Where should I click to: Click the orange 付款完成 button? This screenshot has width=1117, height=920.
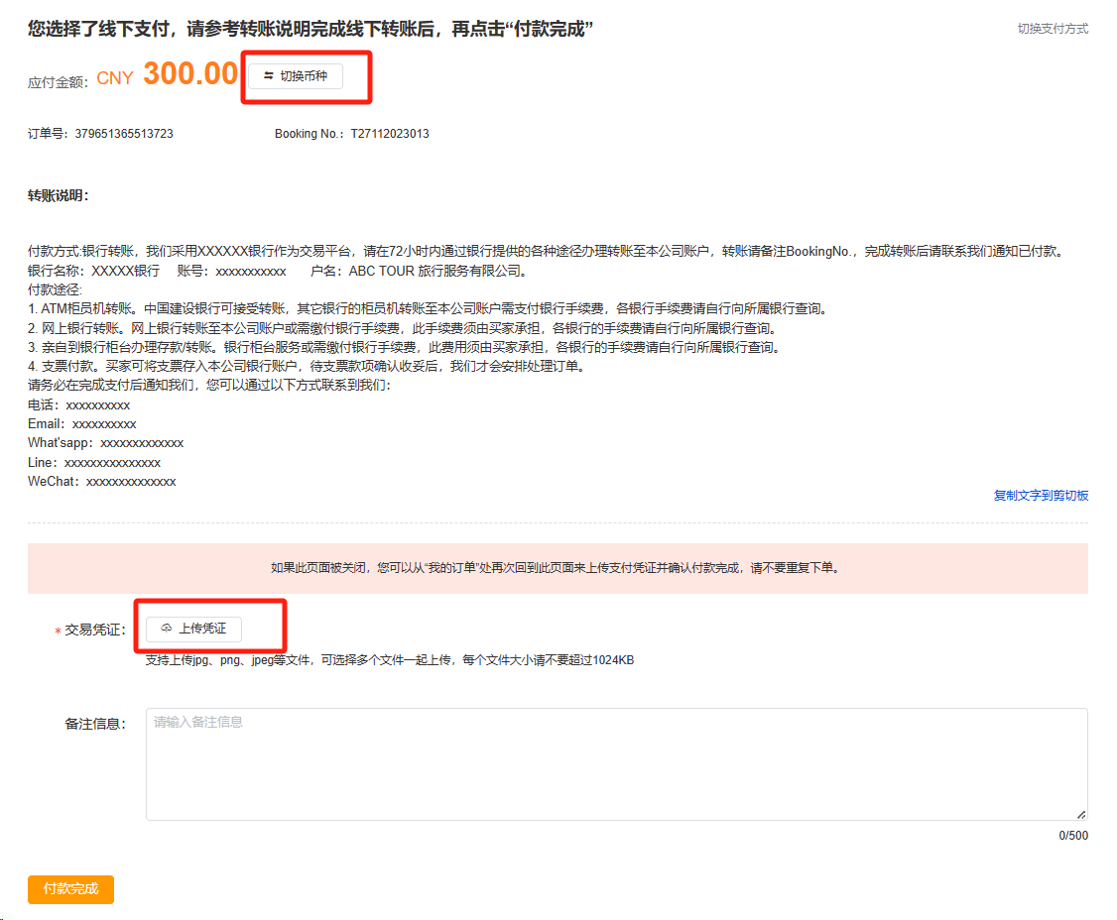(x=70, y=889)
